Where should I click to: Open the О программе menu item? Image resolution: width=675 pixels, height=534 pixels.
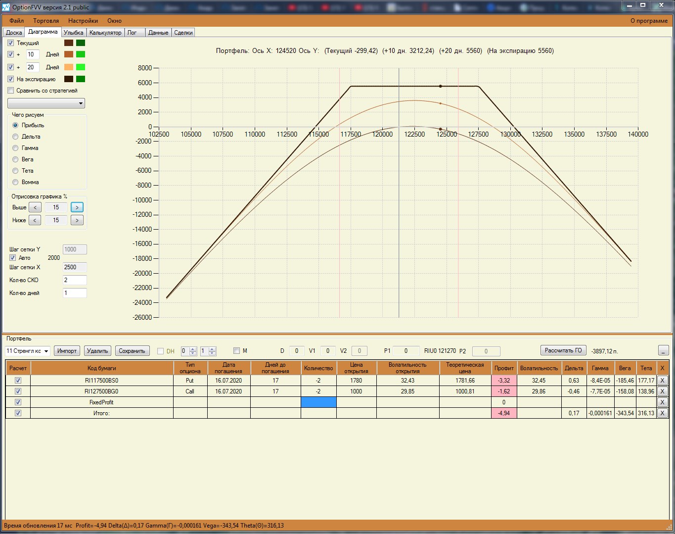649,21
